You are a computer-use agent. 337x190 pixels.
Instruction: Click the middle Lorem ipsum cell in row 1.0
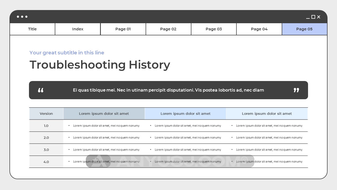click(x=185, y=126)
